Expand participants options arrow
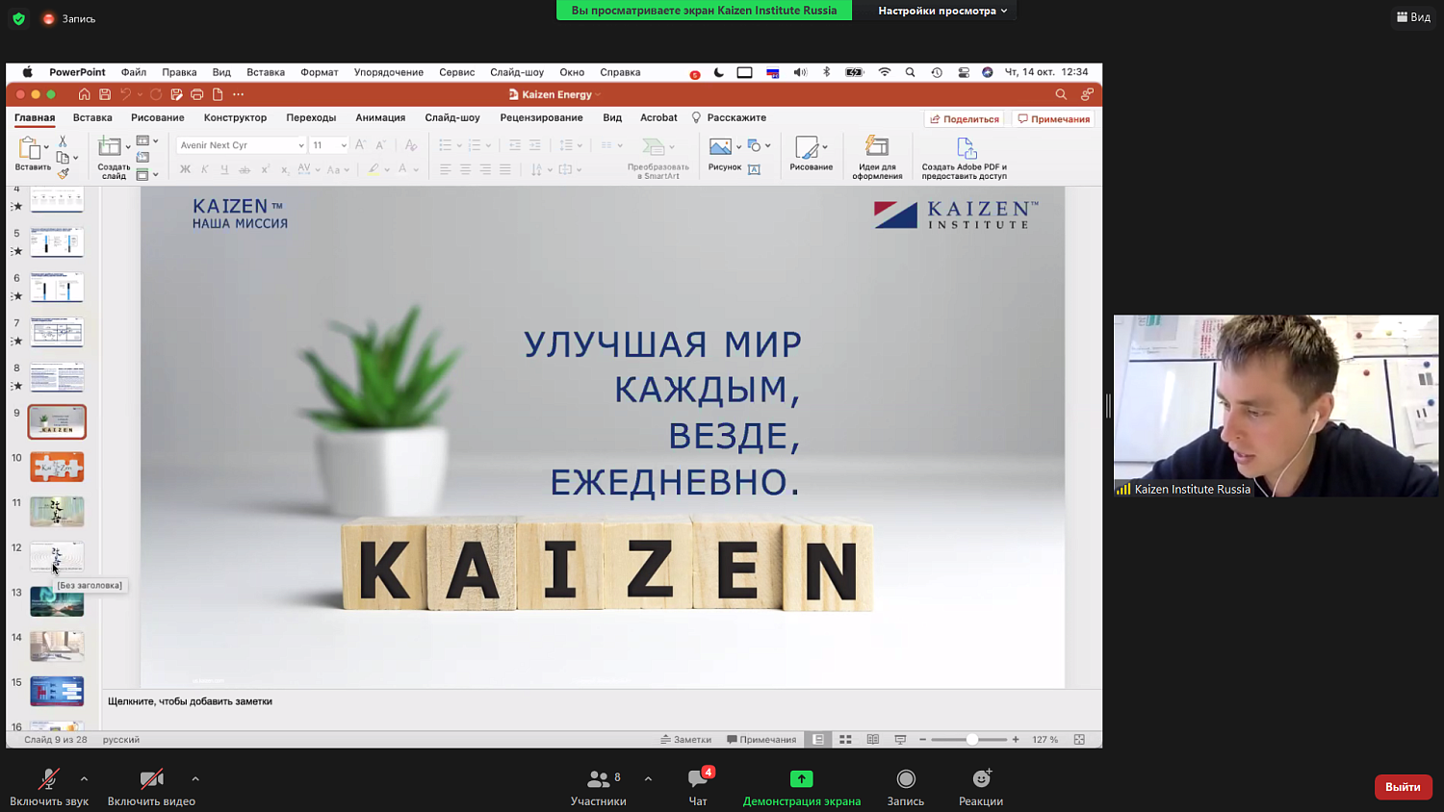The image size is (1444, 812). [648, 778]
